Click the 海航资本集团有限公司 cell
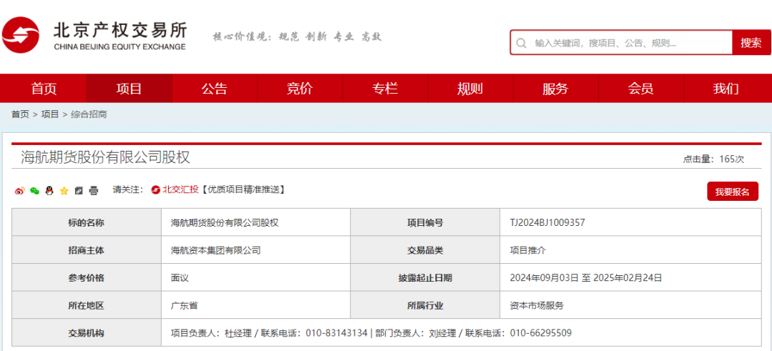 255,250
